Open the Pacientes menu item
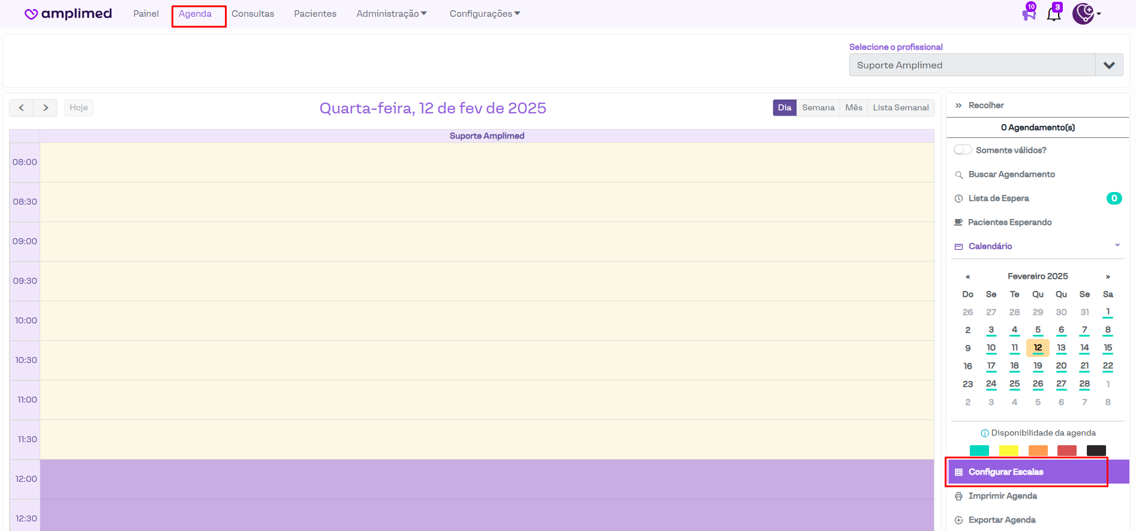Image resolution: width=1136 pixels, height=531 pixels. (x=315, y=14)
